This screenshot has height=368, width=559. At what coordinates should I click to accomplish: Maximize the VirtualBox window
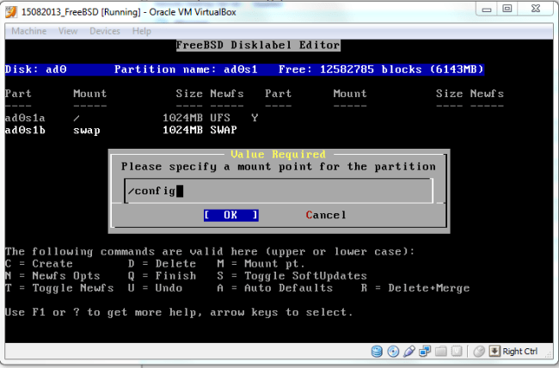[507, 9]
